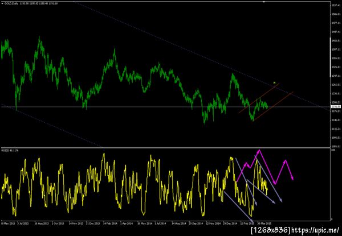The height and width of the screenshot is (236, 342).
Task: Click the 1477.11 price scale label
Action: [x=336, y=23]
